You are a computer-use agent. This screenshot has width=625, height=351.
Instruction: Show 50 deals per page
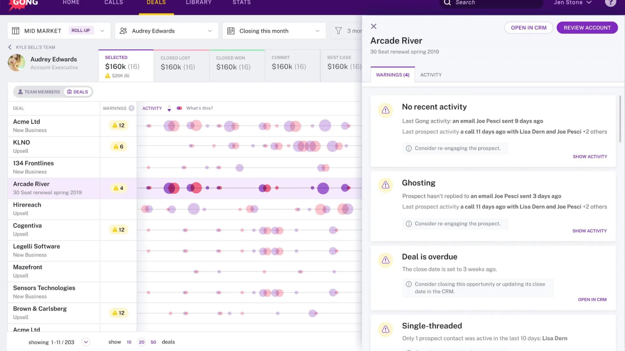(153, 342)
